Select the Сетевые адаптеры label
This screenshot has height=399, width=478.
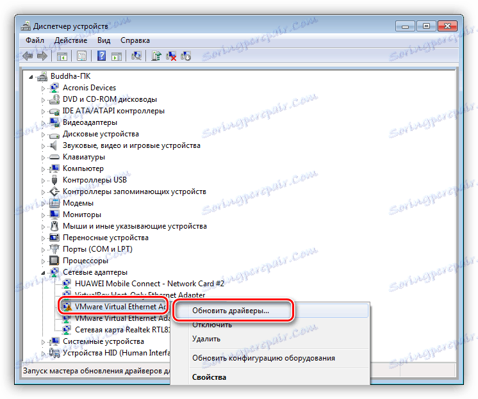pos(95,272)
